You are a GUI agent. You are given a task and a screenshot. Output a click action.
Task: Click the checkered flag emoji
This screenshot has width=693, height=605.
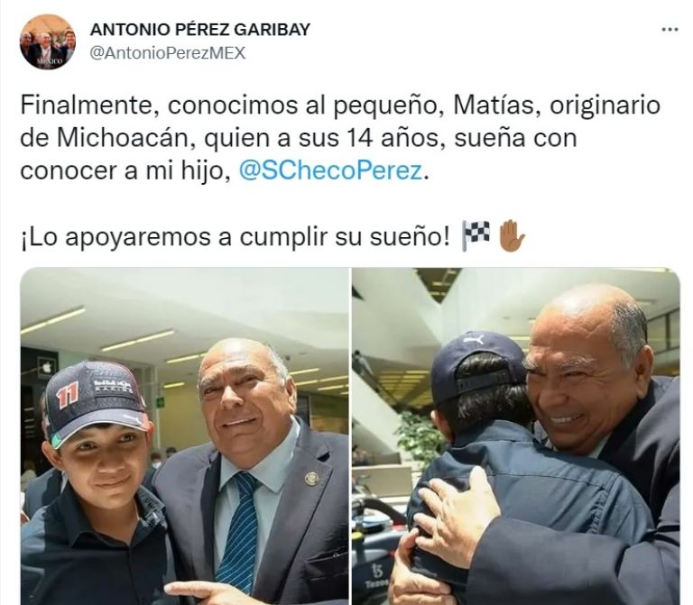(x=476, y=235)
